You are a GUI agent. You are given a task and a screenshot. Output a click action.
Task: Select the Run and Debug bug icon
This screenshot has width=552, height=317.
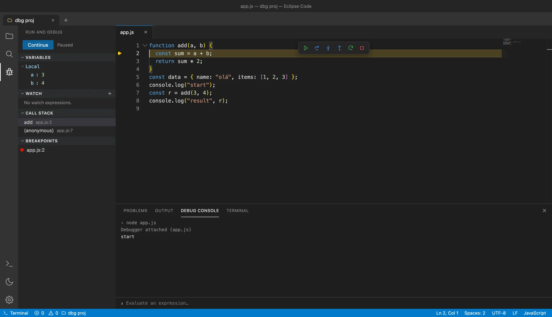coord(9,72)
